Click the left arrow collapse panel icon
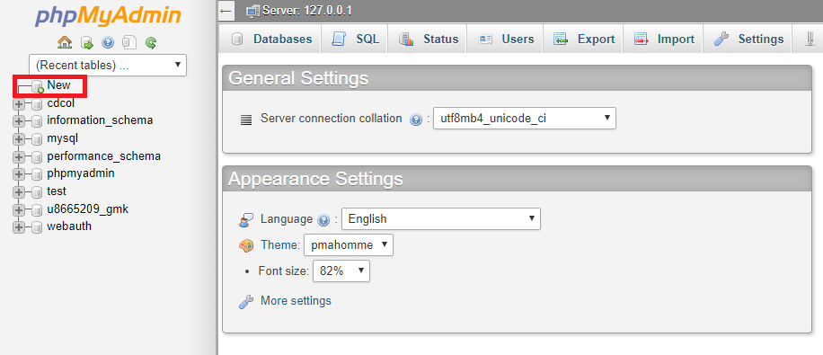Screen dimensions: 823x355 (226, 11)
